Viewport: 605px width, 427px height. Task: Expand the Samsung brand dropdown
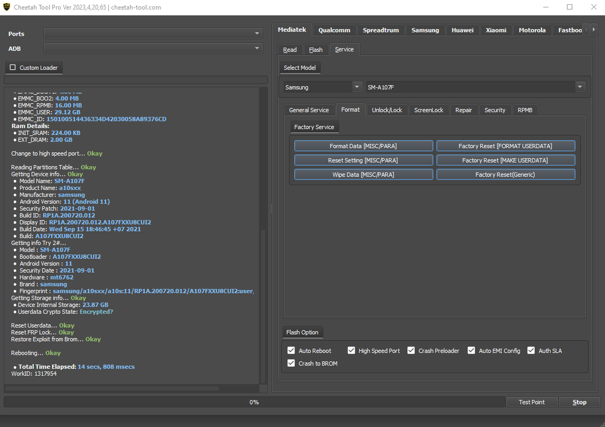[322, 87]
